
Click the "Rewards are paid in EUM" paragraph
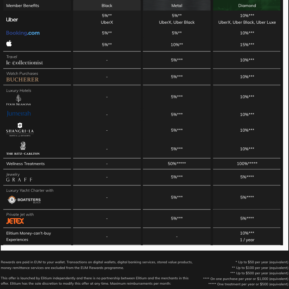click(96, 265)
